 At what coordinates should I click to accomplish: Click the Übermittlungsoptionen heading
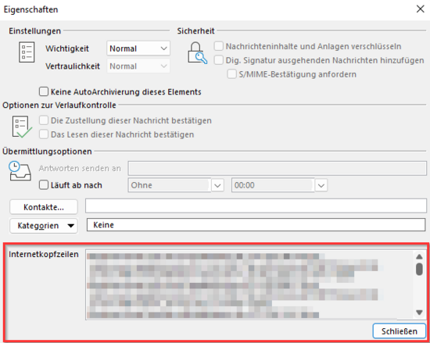(47, 152)
